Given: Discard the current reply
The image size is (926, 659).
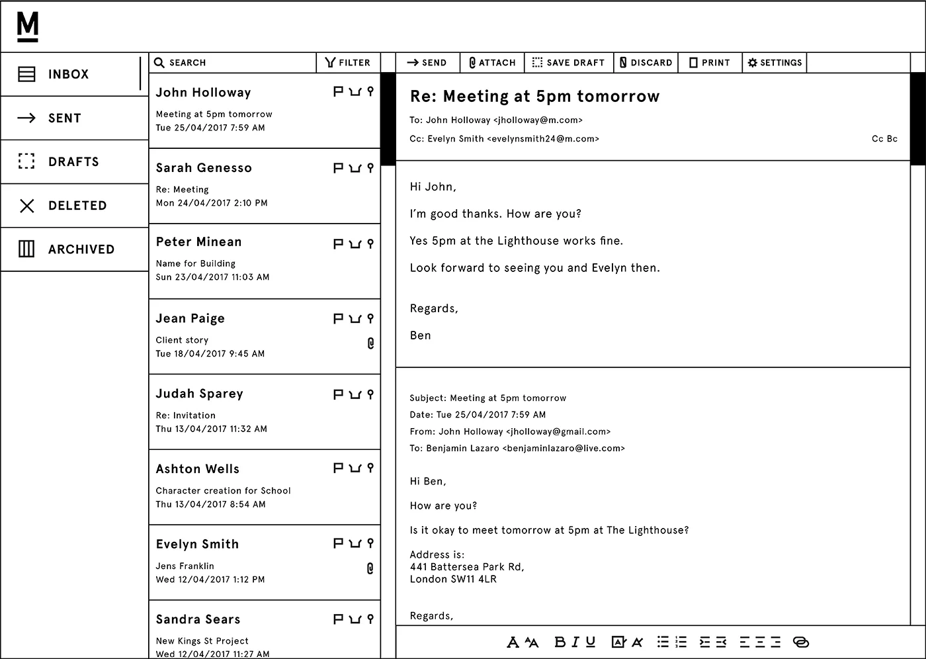Looking at the screenshot, I should [646, 63].
